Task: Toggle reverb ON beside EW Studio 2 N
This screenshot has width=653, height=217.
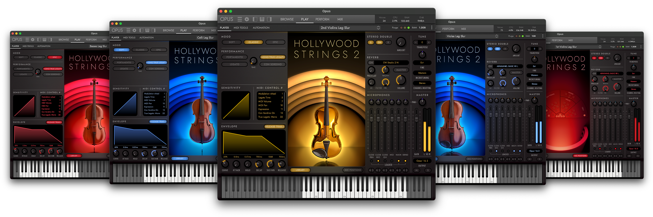Action: pyautogui.click(x=371, y=63)
